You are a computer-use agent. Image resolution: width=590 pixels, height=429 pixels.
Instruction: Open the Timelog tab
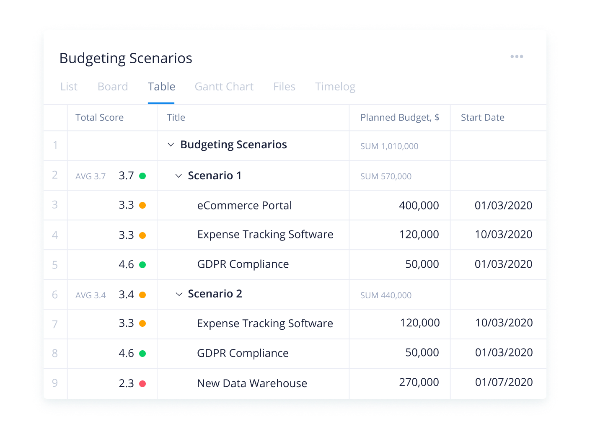point(335,87)
